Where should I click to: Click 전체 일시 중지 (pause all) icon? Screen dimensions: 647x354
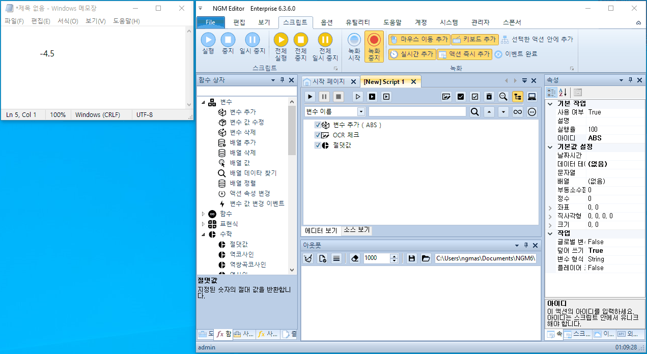point(325,40)
